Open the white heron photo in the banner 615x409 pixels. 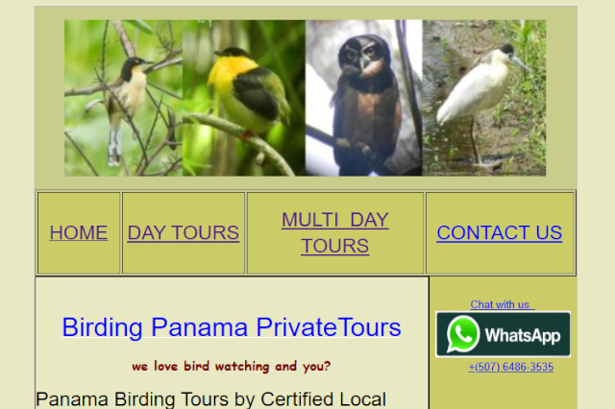click(484, 98)
